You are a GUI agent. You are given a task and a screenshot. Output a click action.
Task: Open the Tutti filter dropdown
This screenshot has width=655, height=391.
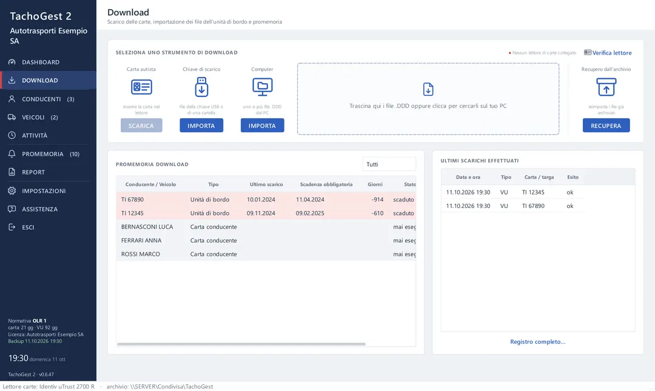click(389, 164)
